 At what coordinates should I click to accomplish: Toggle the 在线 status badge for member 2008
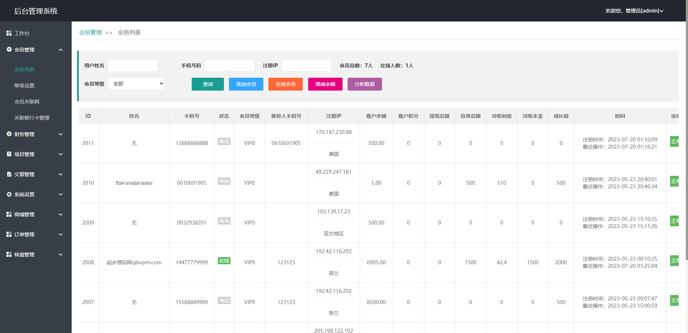coord(224,261)
